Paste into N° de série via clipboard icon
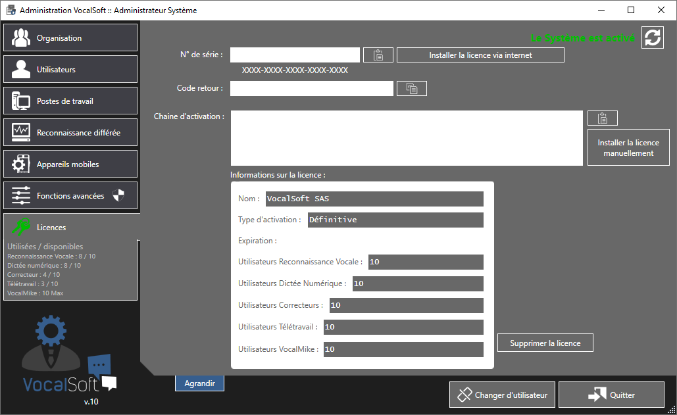 click(x=378, y=55)
